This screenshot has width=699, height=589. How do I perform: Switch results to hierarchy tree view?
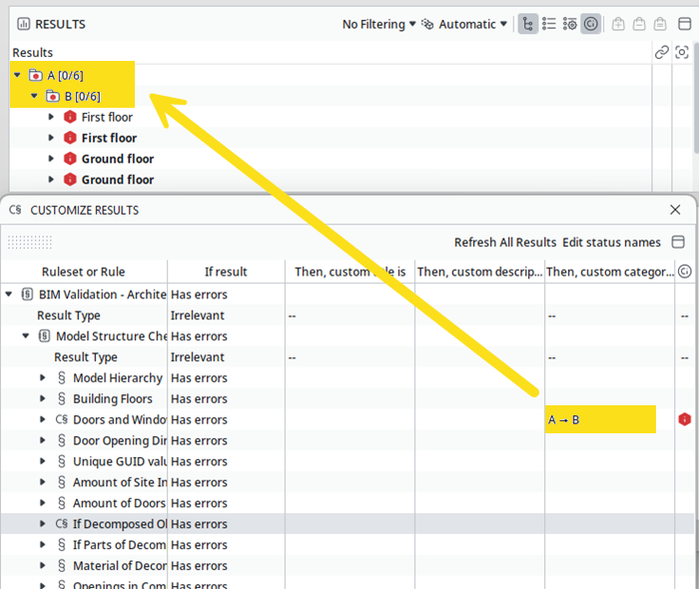[x=528, y=24]
